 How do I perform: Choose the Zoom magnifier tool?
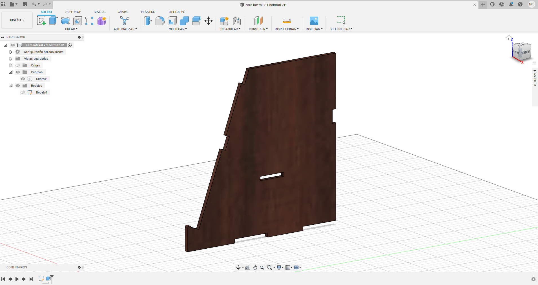pos(262,268)
